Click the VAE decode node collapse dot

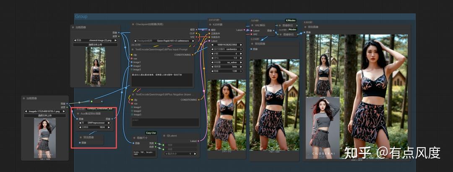251,25
